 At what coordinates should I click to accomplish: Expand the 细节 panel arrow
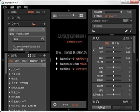[x=132, y=102]
